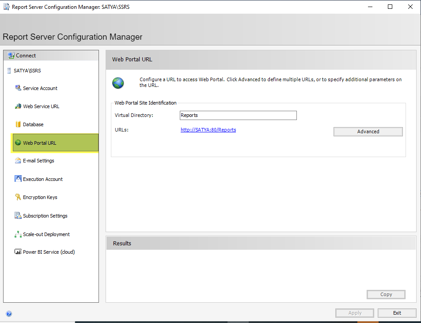Click the Virtual Directory text field
The height and width of the screenshot is (323, 421).
[238, 115]
